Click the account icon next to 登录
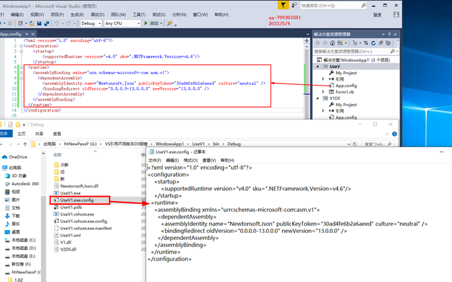Image resolution: width=452 pixels, height=282 pixels. pyautogui.click(x=397, y=14)
